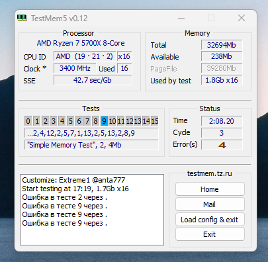This screenshot has height=262, width=268.
Task: Click the "Simple Memory Test", 2, 4Mb field
Action: 91,145
